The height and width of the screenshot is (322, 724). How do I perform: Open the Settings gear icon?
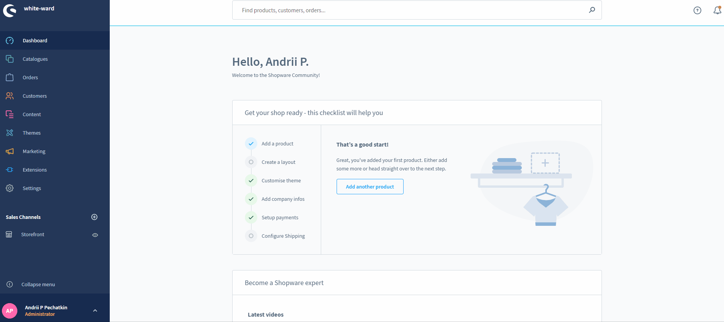[10, 188]
